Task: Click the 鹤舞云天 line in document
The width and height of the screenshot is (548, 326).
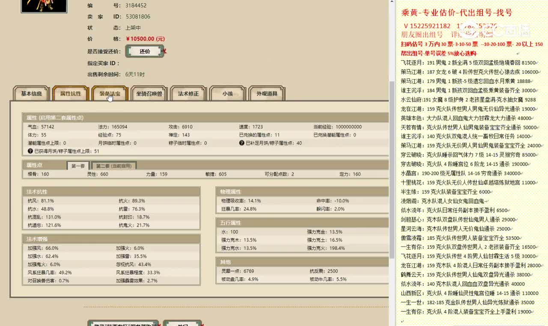Action: [466, 275]
